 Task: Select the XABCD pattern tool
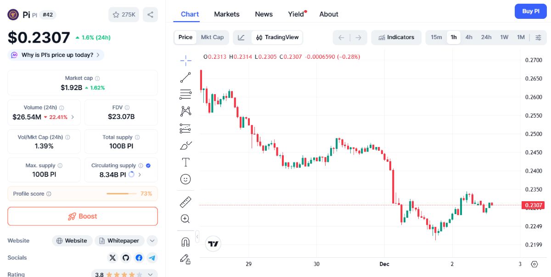click(x=186, y=111)
